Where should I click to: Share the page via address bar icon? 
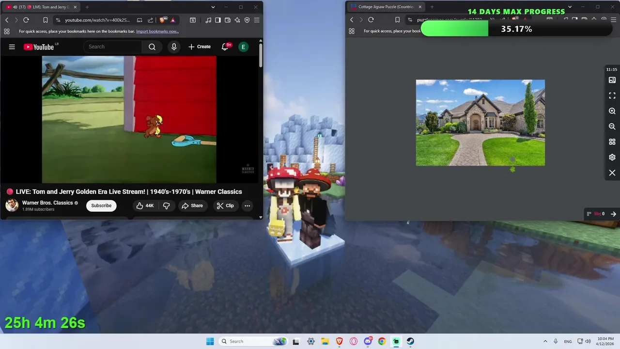[150, 20]
